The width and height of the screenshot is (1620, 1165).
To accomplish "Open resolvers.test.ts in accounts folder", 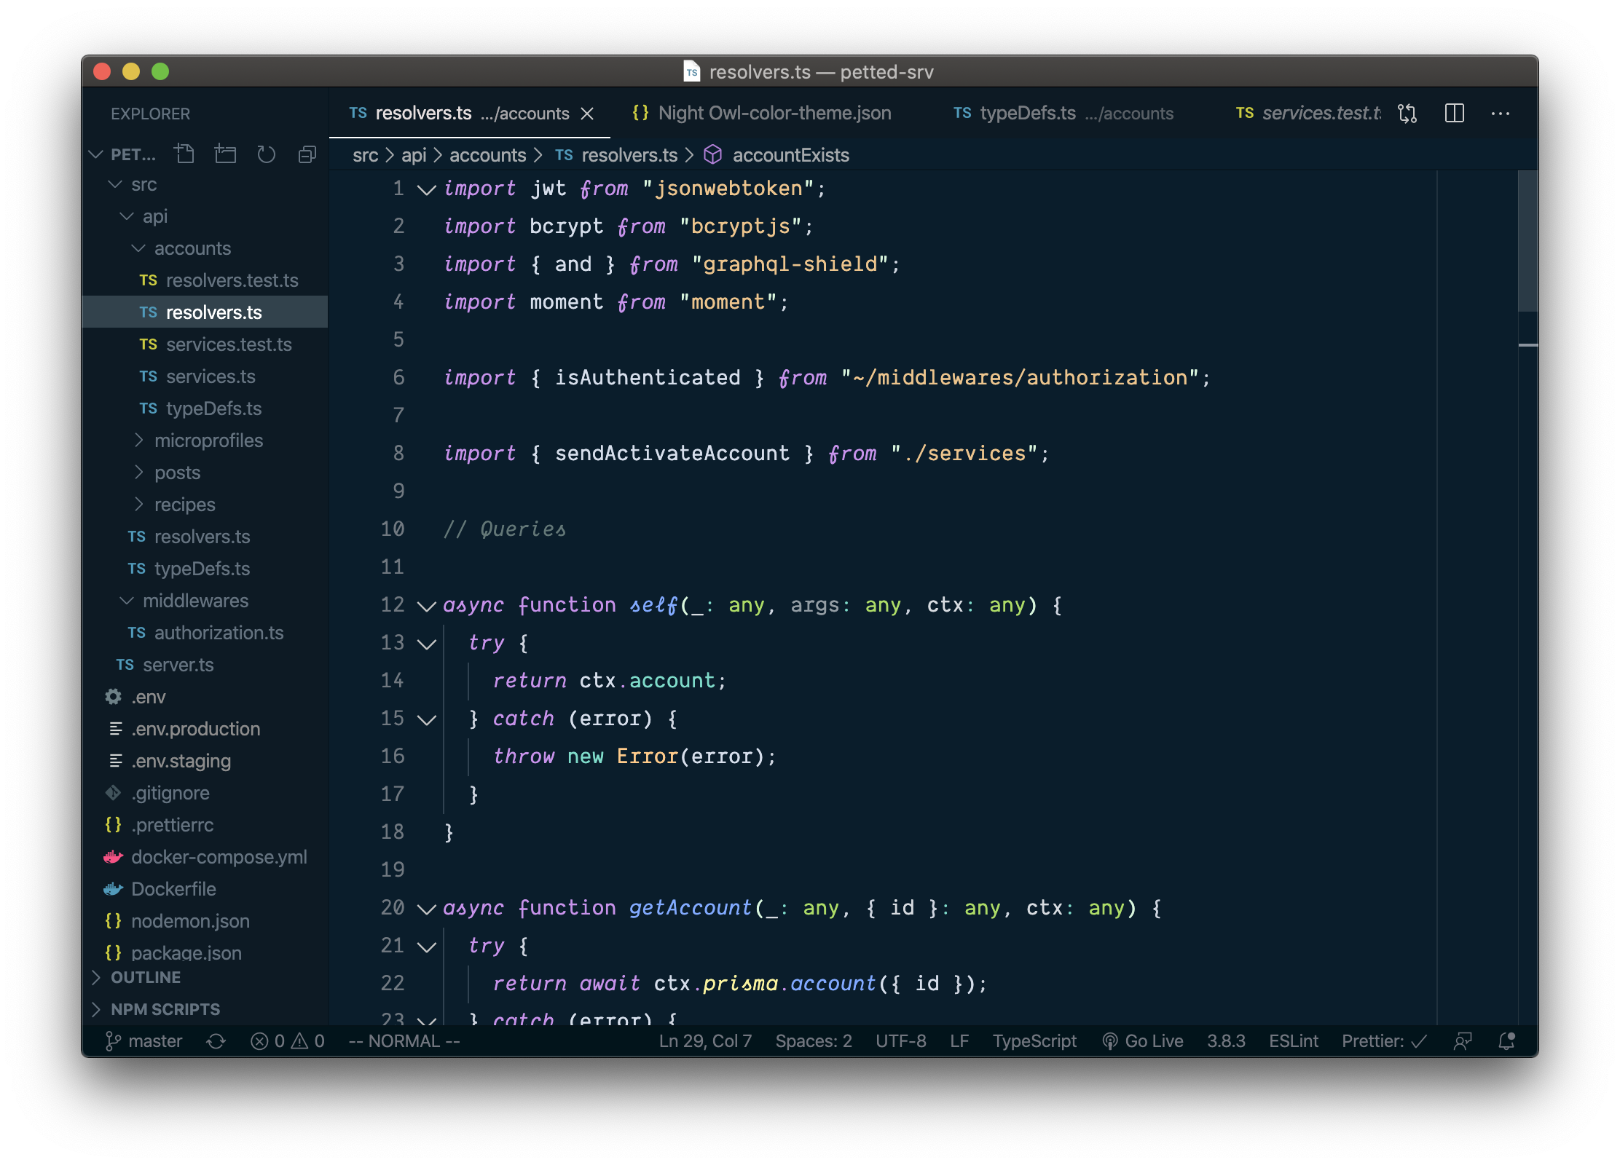I will click(x=205, y=280).
